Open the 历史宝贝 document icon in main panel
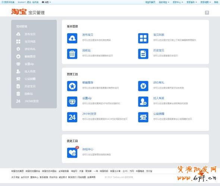The width and height of the screenshot is (220, 186). tap(143, 54)
